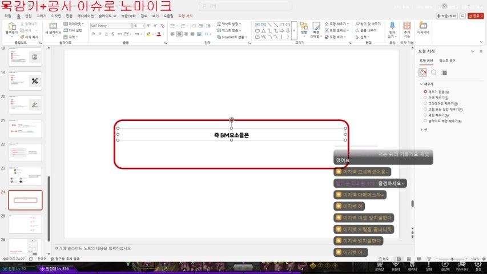
Task: Select the Effects pentagon icon in Format Shape
Action: tap(434, 72)
